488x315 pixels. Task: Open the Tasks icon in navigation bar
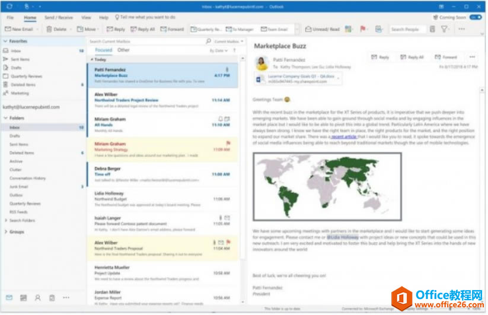pos(52,298)
